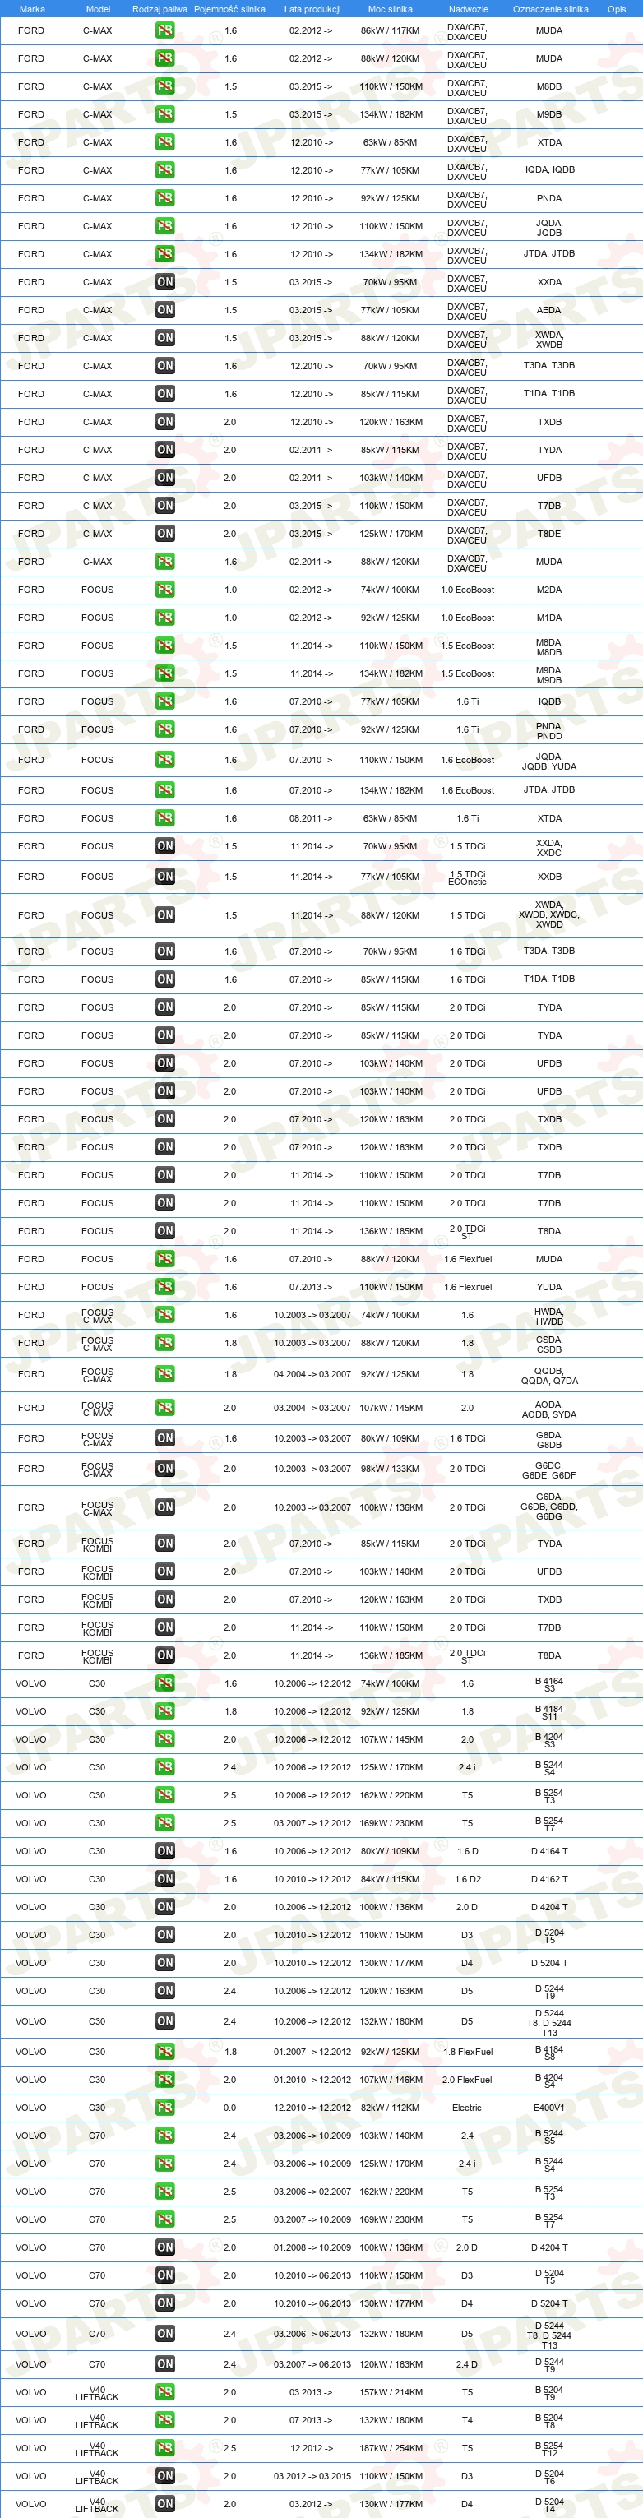This screenshot has width=643, height=2518.
Task: Select the 03.2006 -> 02.2007 production date cell
Action: [x=312, y=2192]
